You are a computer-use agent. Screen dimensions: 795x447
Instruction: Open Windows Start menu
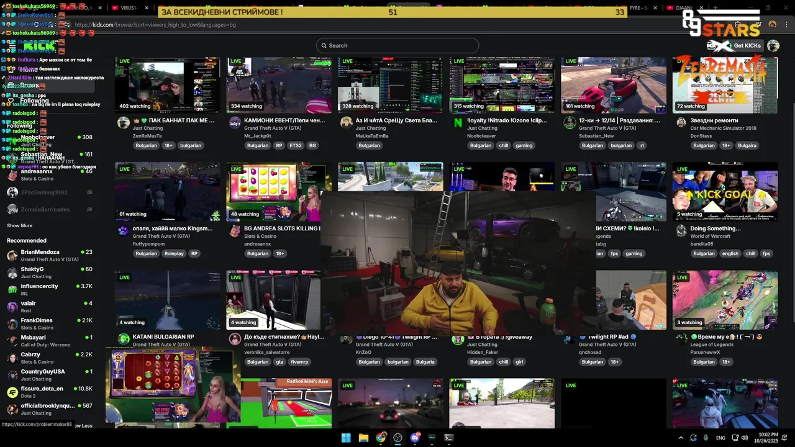coord(346,438)
